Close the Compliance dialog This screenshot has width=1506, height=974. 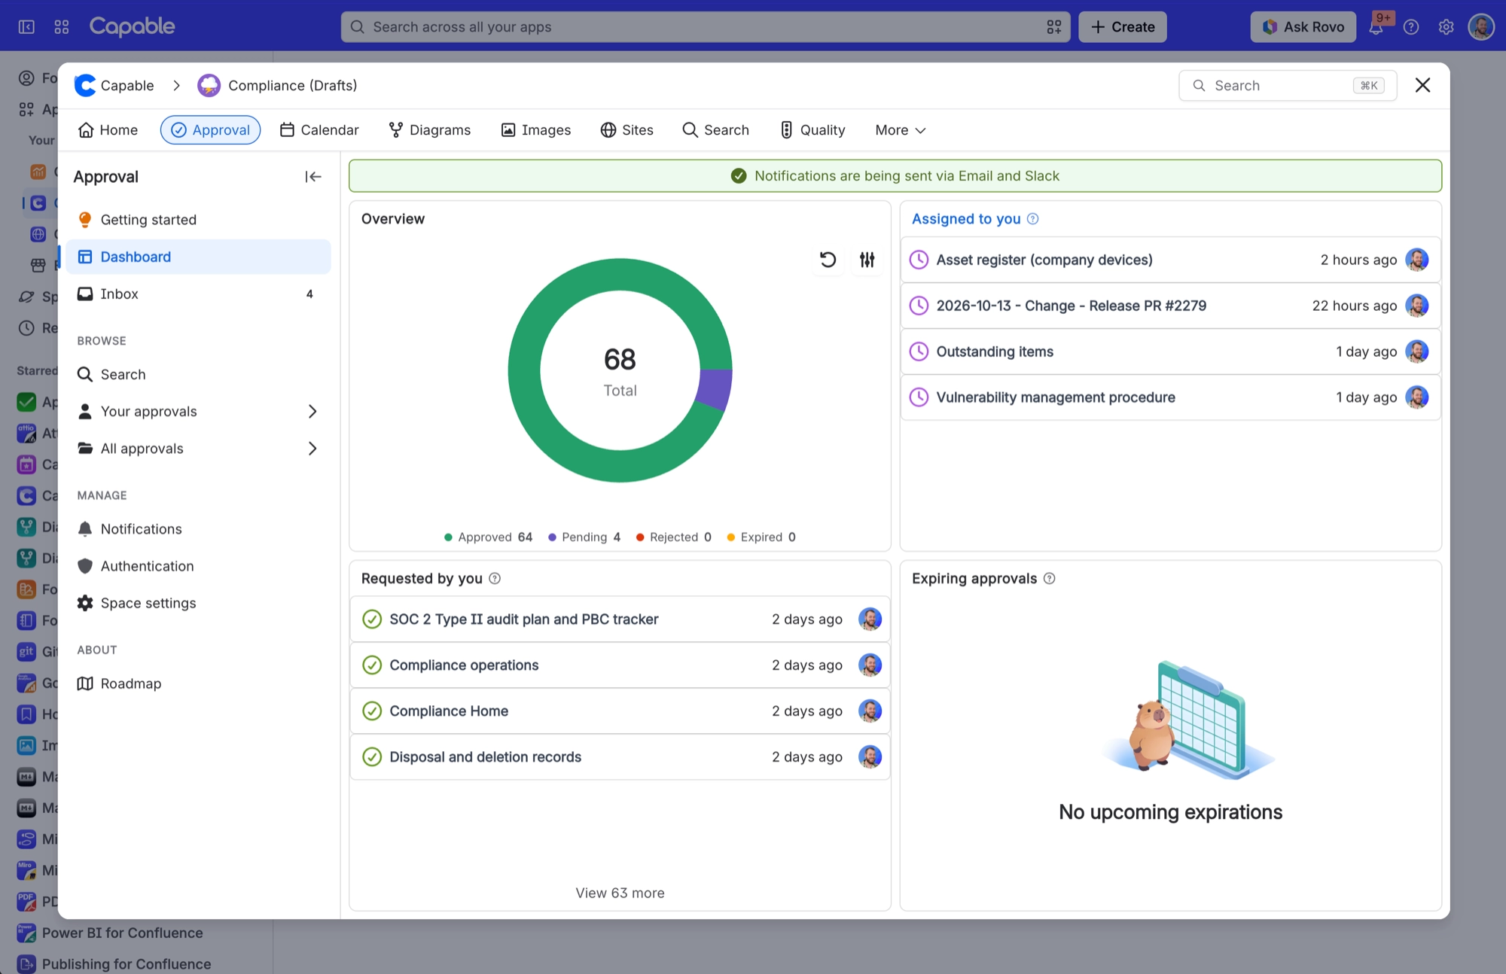[x=1422, y=85]
